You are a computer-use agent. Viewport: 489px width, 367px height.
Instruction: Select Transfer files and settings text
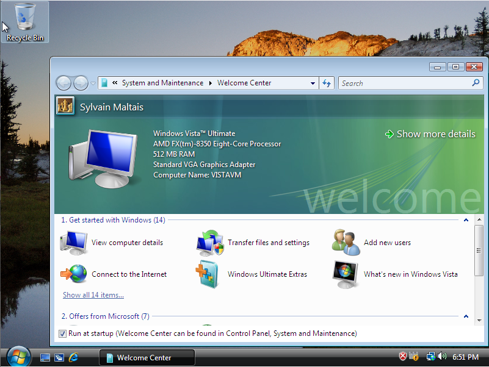click(269, 243)
